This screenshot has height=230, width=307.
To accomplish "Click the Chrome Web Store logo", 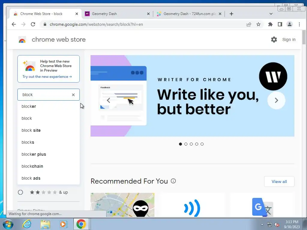I will [x=22, y=40].
